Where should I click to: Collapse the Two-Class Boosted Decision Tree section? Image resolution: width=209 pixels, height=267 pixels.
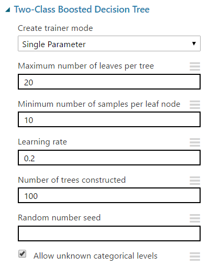coord(8,10)
